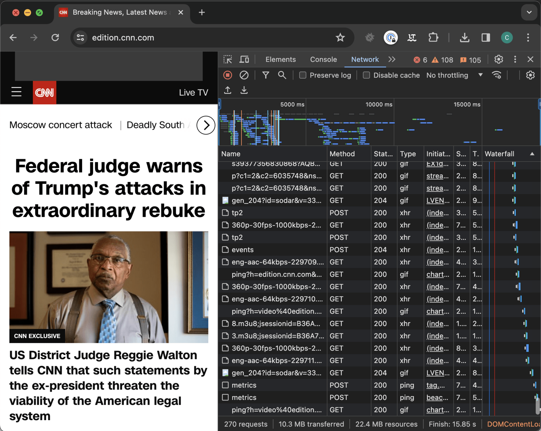Bookmark this page with star icon
Viewport: 541px width, 431px height.
coord(340,38)
